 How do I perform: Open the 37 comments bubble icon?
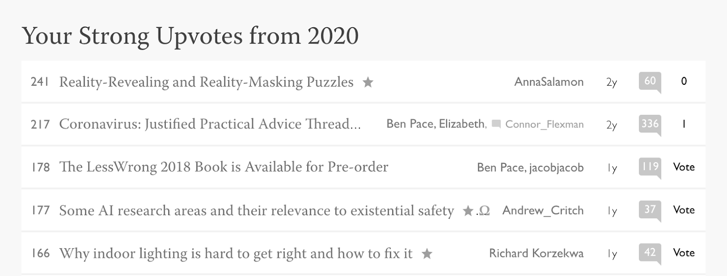(x=650, y=211)
